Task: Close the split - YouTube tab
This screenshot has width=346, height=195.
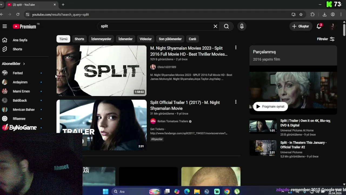Action: [x=55, y=5]
